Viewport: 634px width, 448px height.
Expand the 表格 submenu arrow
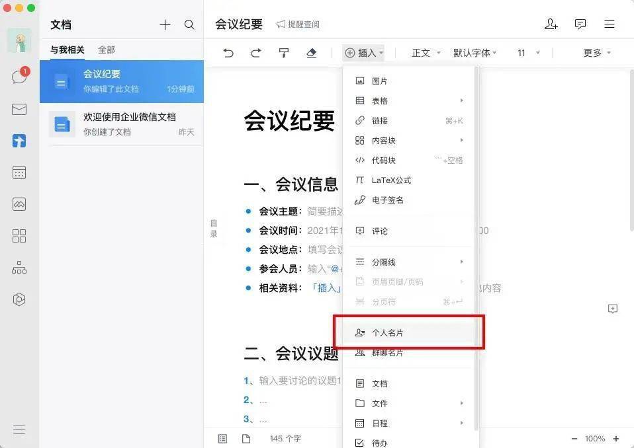coord(461,100)
